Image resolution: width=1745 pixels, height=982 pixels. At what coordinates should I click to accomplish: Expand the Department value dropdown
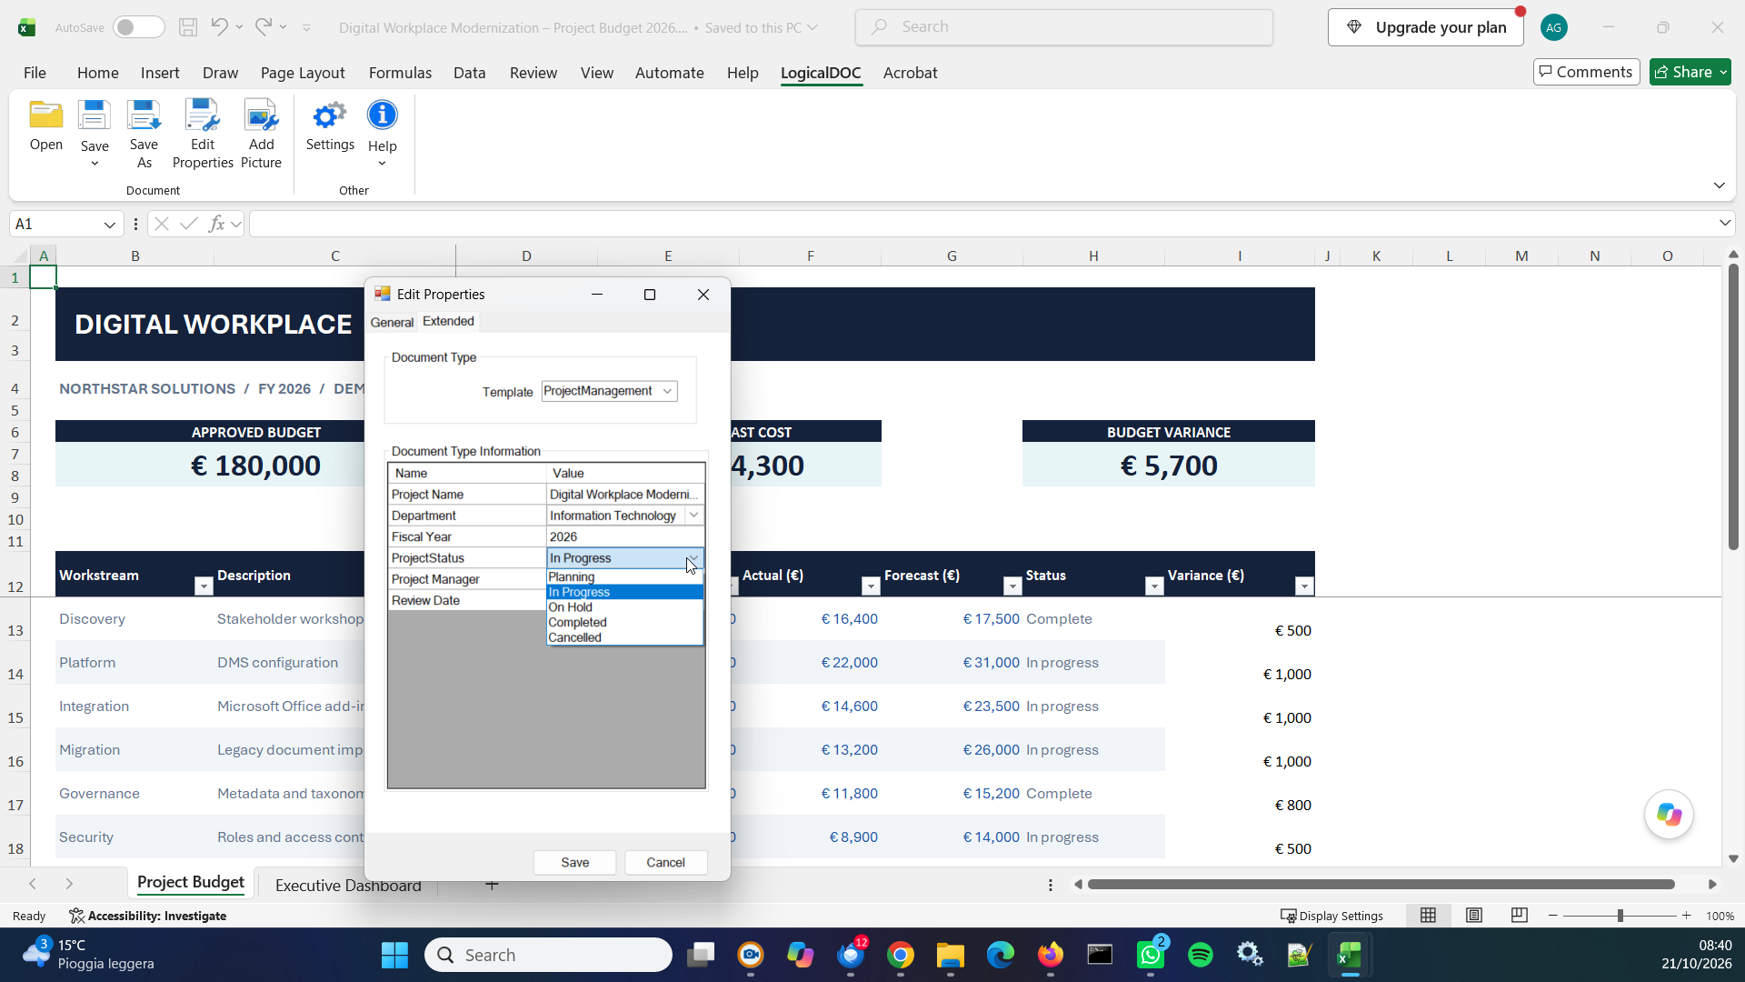pos(694,516)
